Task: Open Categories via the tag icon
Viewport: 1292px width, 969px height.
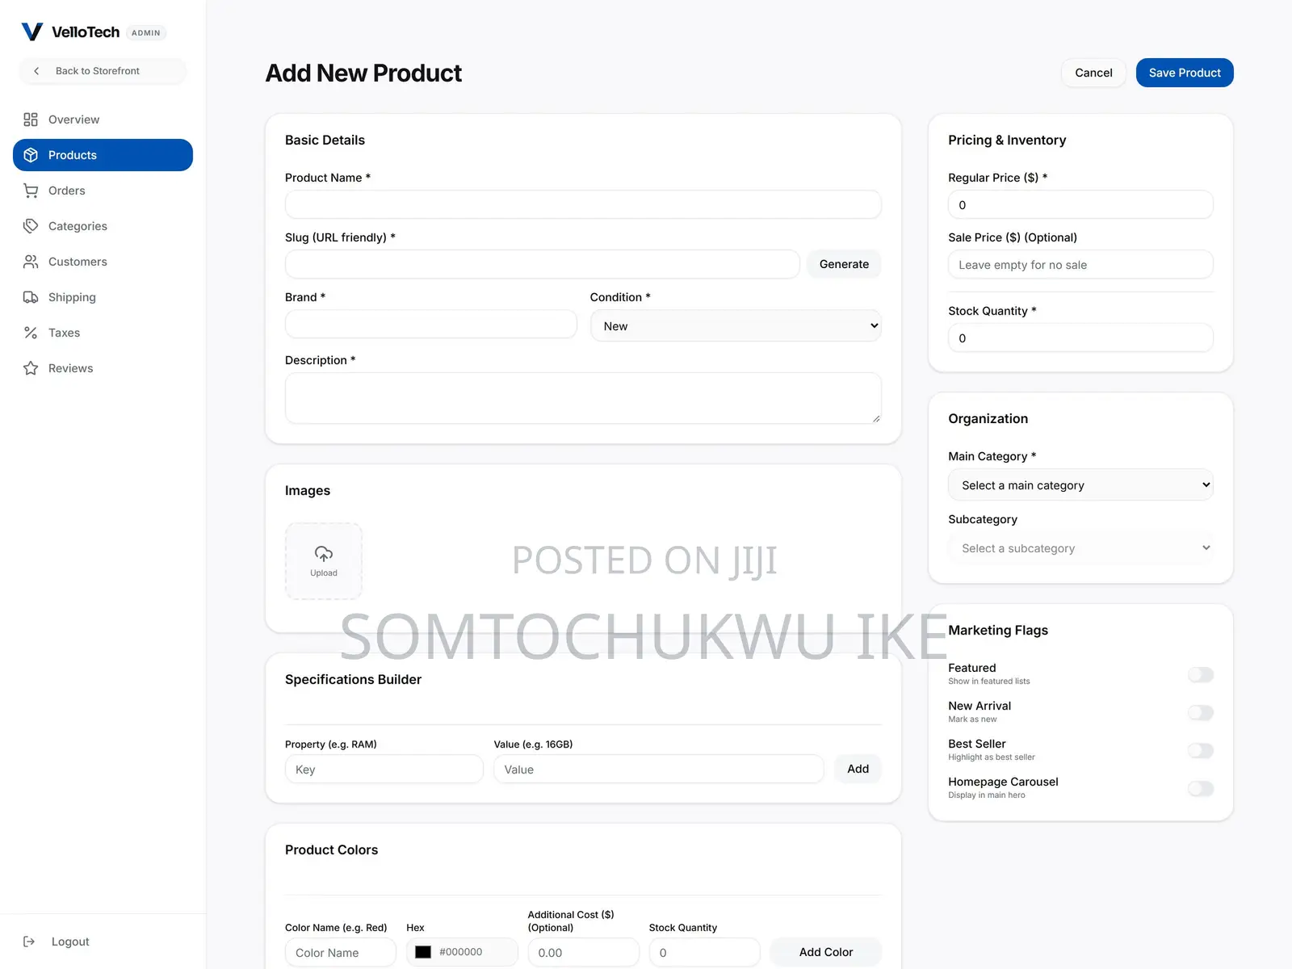Action: point(31,226)
